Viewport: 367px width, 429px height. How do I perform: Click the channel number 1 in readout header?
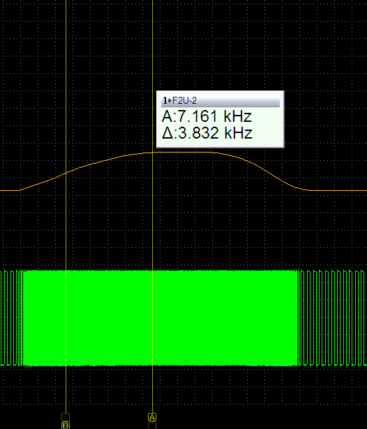[x=165, y=101]
